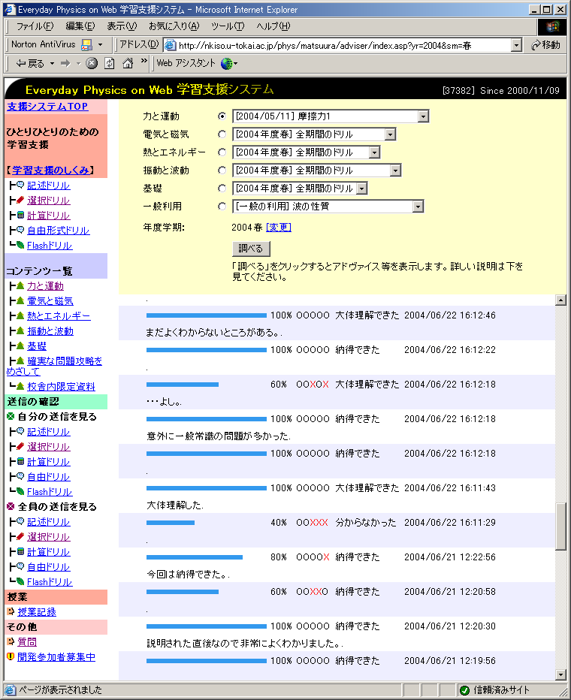
Task: Click the Forward arrow toolbar icon
Action: point(65,63)
